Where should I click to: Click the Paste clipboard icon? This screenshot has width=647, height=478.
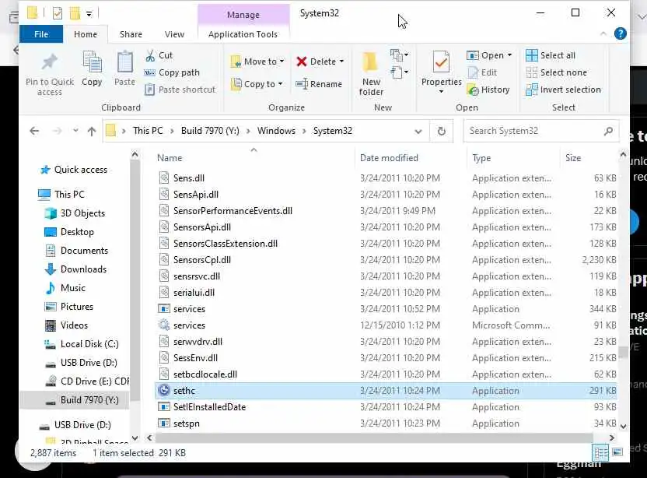(124, 62)
